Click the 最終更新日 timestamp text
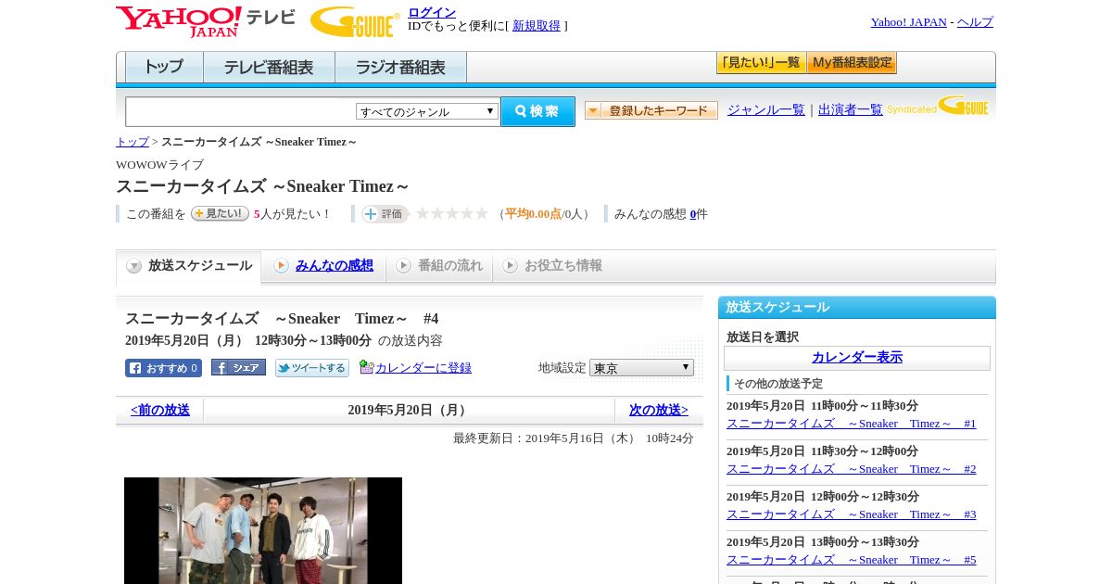1112x584 pixels. 574,438
